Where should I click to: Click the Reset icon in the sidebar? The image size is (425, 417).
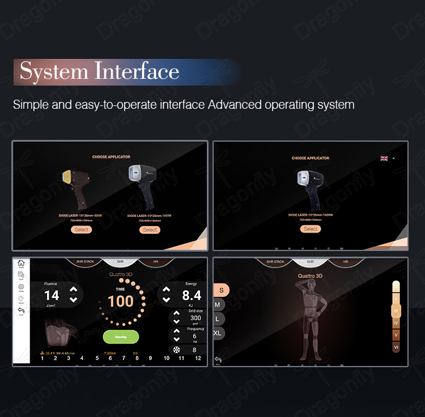tap(21, 299)
